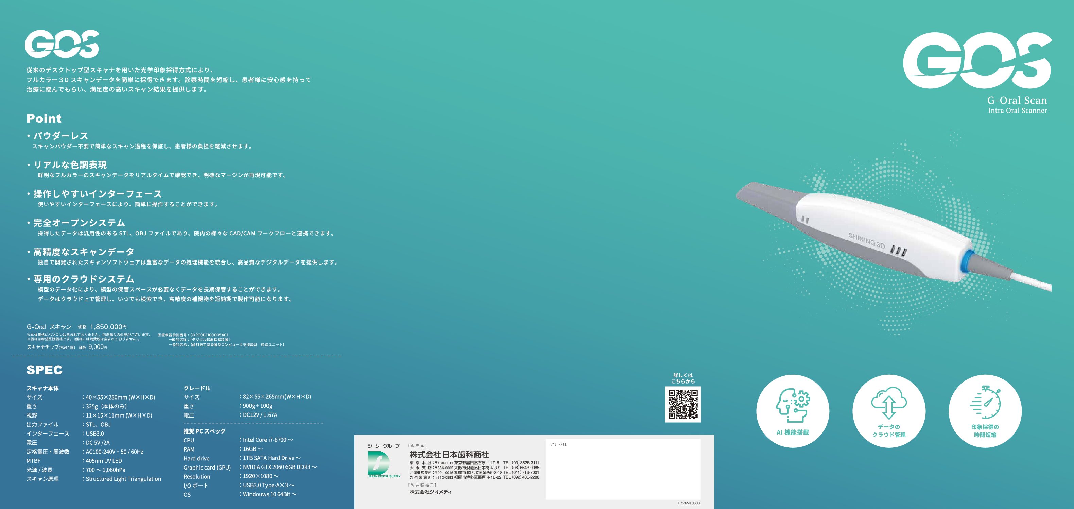This screenshot has width=1074, height=509.
Task: Click the 16GB～ RAM value
Action: (x=253, y=449)
